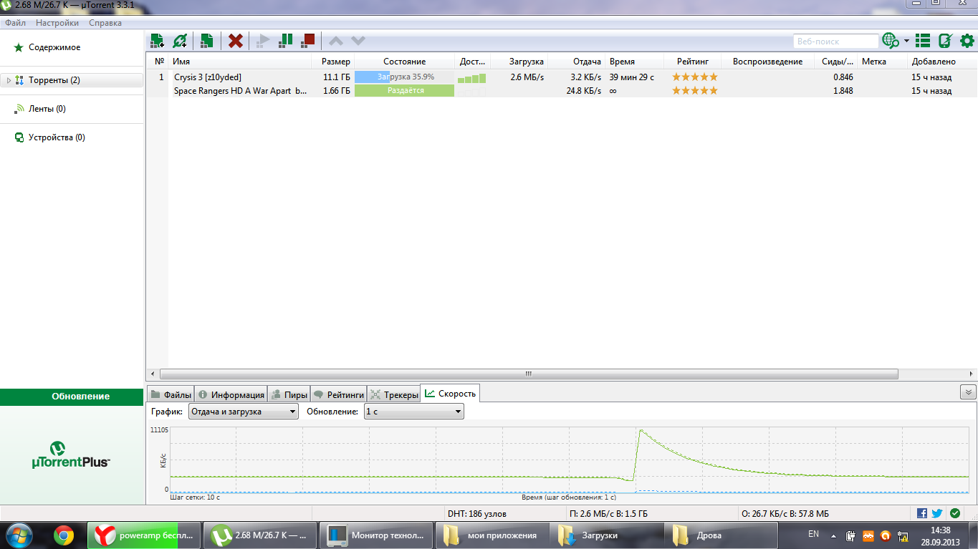This screenshot has height=549, width=978.
Task: Toggle the list category view icon
Action: coord(924,41)
